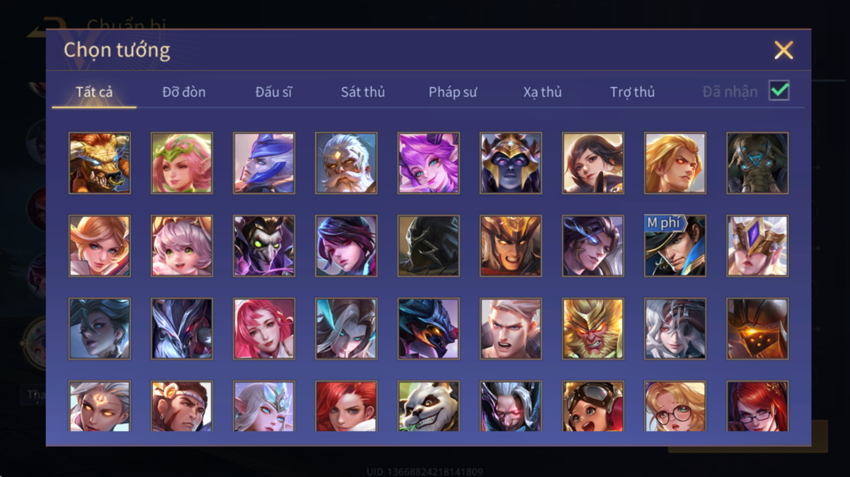
Task: View the "Tất cả" heroes tab
Action: tap(94, 92)
